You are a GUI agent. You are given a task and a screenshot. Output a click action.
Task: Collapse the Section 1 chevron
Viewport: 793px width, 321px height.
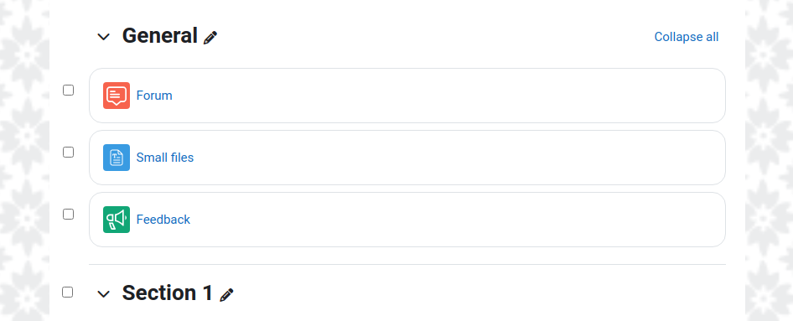[x=104, y=293]
